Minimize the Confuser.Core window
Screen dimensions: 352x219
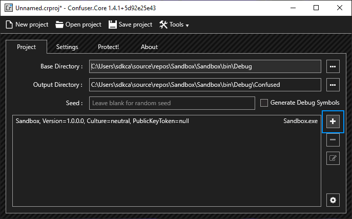pyautogui.click(x=293, y=8)
